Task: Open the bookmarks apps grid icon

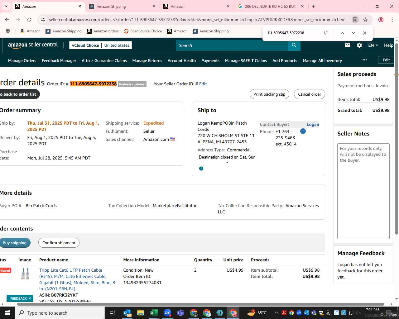Action: 8,31
